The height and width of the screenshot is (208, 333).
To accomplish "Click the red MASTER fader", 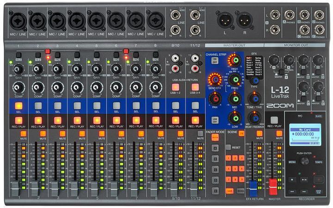I will (x=273, y=187).
